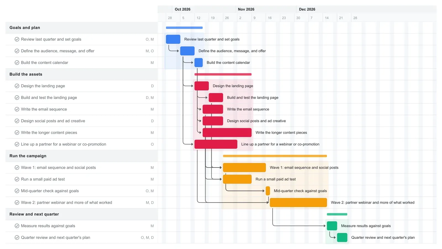Image resolution: width=442 pixels, height=249 pixels.
Task: Click check icon beside 'Line up a partner' task
Action: coord(17,144)
